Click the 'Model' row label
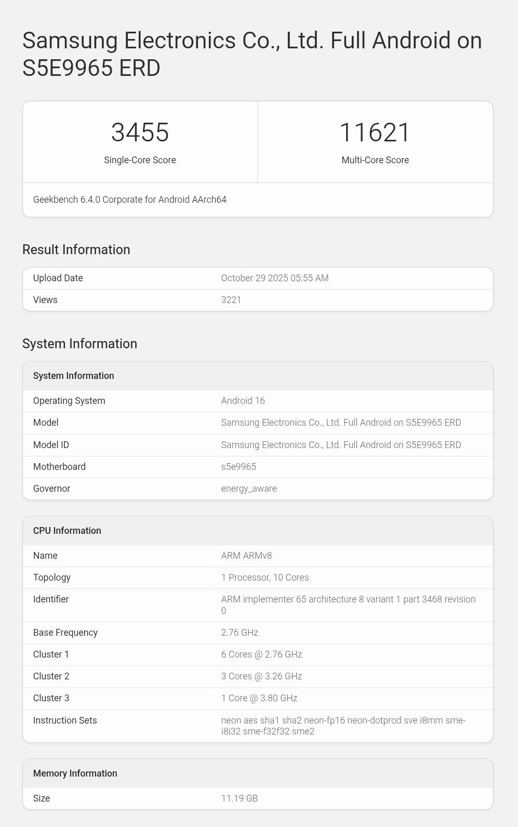518x827 pixels. [x=46, y=423]
